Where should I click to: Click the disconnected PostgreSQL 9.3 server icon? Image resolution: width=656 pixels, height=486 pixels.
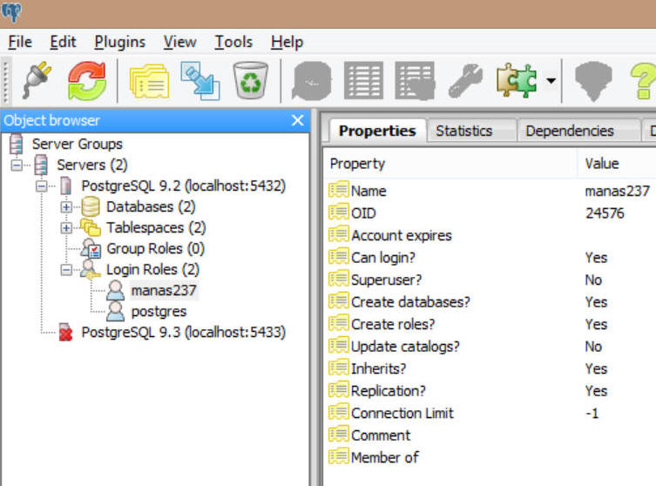click(x=65, y=332)
